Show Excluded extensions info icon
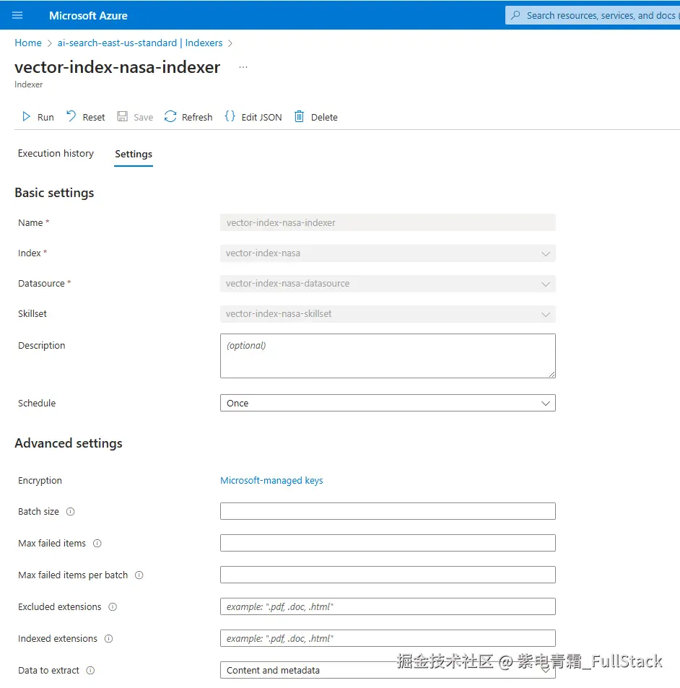Image resolution: width=680 pixels, height=688 pixels. tap(113, 607)
